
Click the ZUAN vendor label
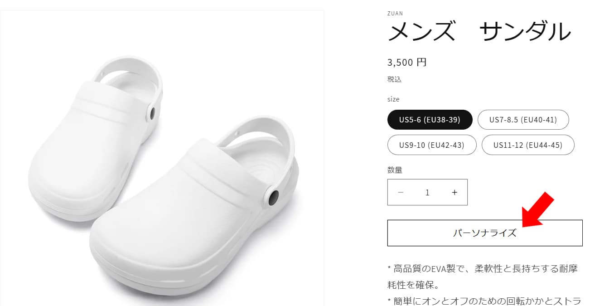[x=395, y=14]
